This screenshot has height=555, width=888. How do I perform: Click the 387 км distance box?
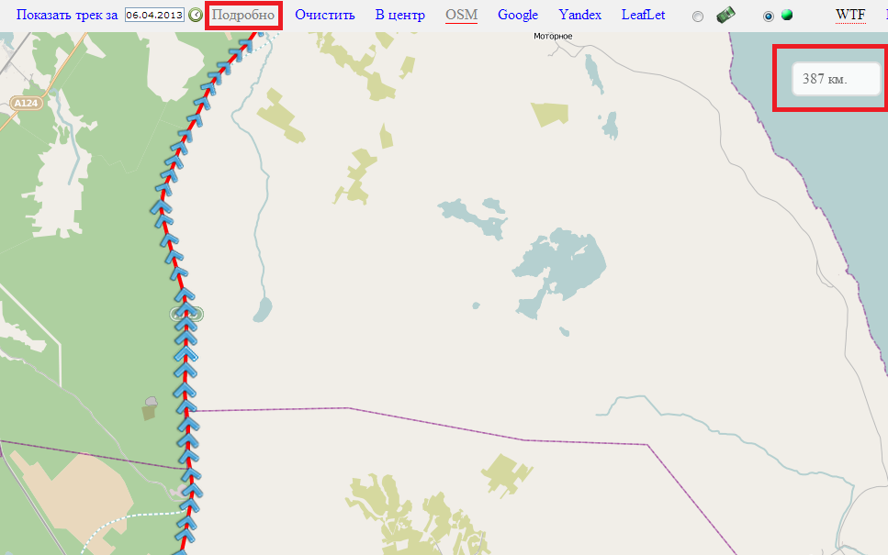point(836,79)
